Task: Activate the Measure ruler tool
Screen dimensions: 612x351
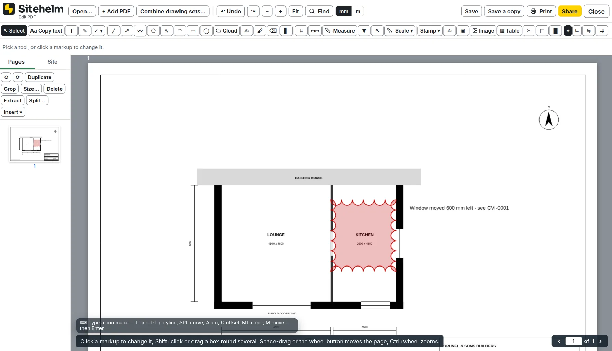Action: click(340, 31)
